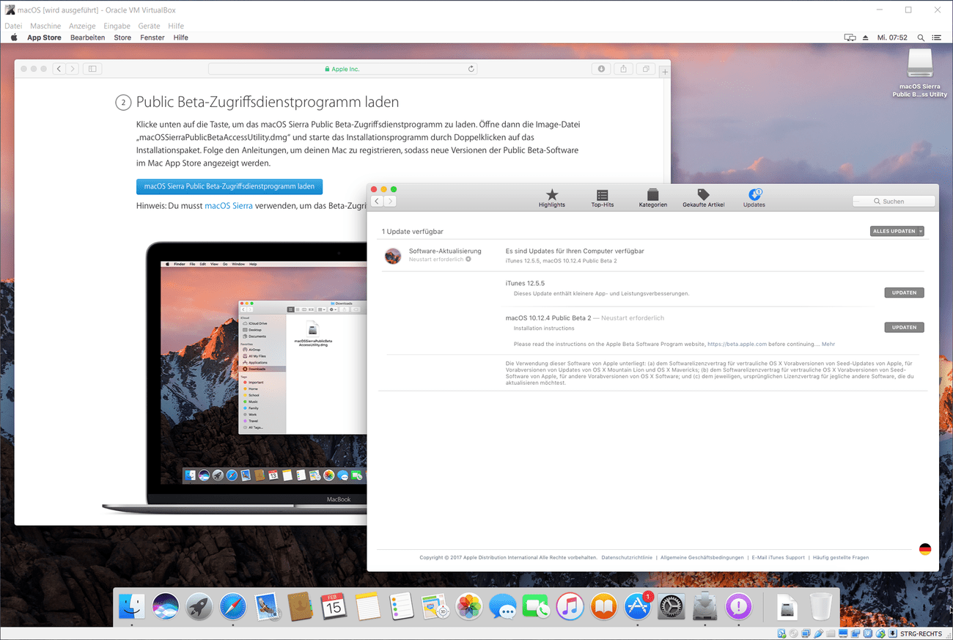The height and width of the screenshot is (640, 953).
Task: Open Contacts book in the Dock
Action: click(x=301, y=606)
